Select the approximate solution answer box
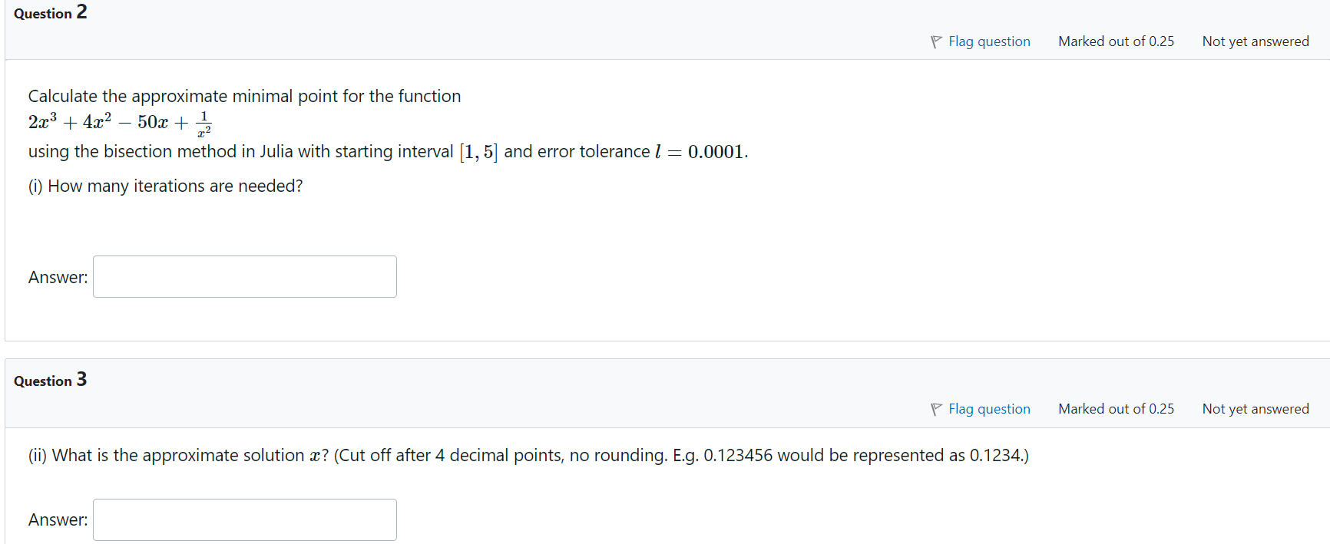Viewport: 1330px width, 544px height. pos(244,519)
